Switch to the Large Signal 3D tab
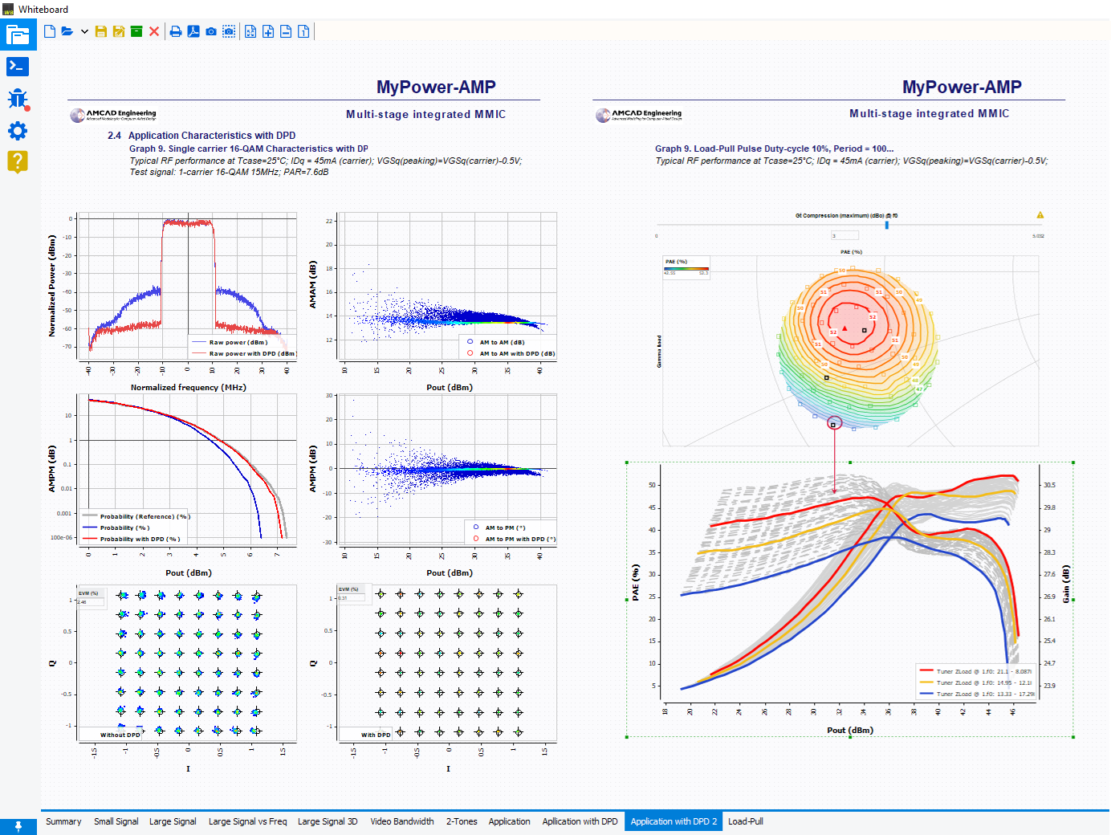The height and width of the screenshot is (835, 1111). [x=328, y=821]
